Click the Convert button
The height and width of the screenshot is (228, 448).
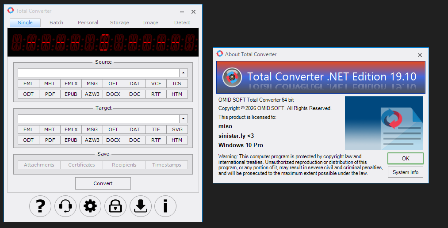point(103,183)
